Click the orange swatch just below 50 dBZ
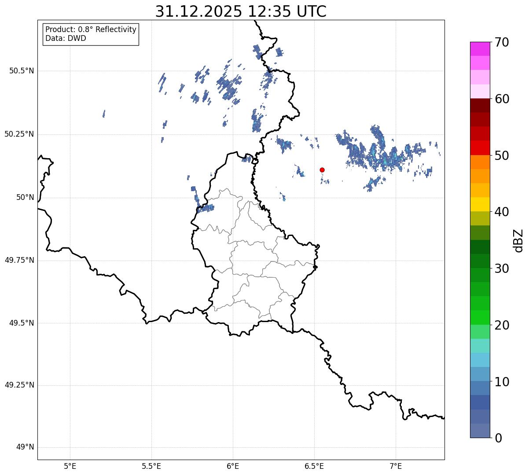 [x=480, y=162]
